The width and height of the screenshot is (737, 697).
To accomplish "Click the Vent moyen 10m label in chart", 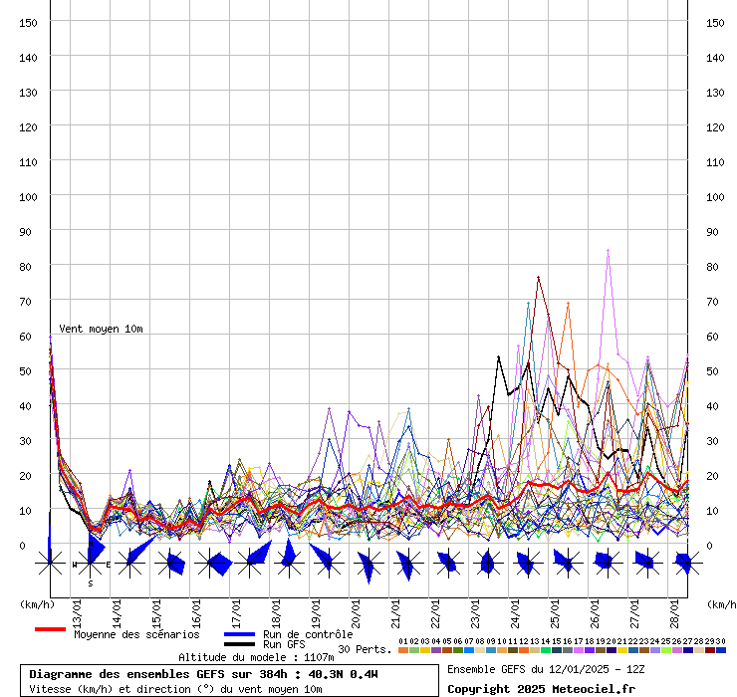I will click(x=101, y=329).
